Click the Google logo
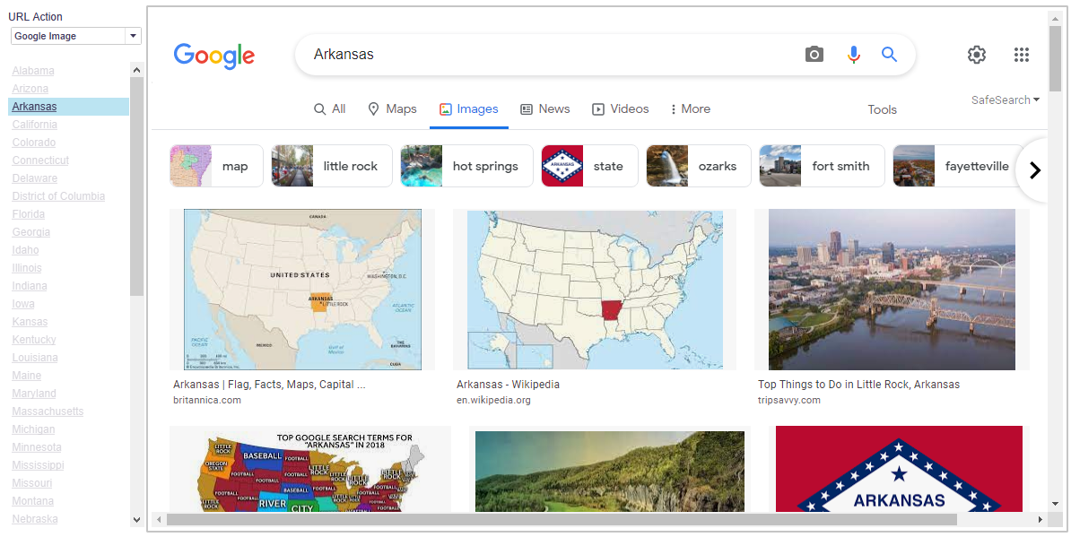Screen dimensions: 1071x537 coord(213,56)
